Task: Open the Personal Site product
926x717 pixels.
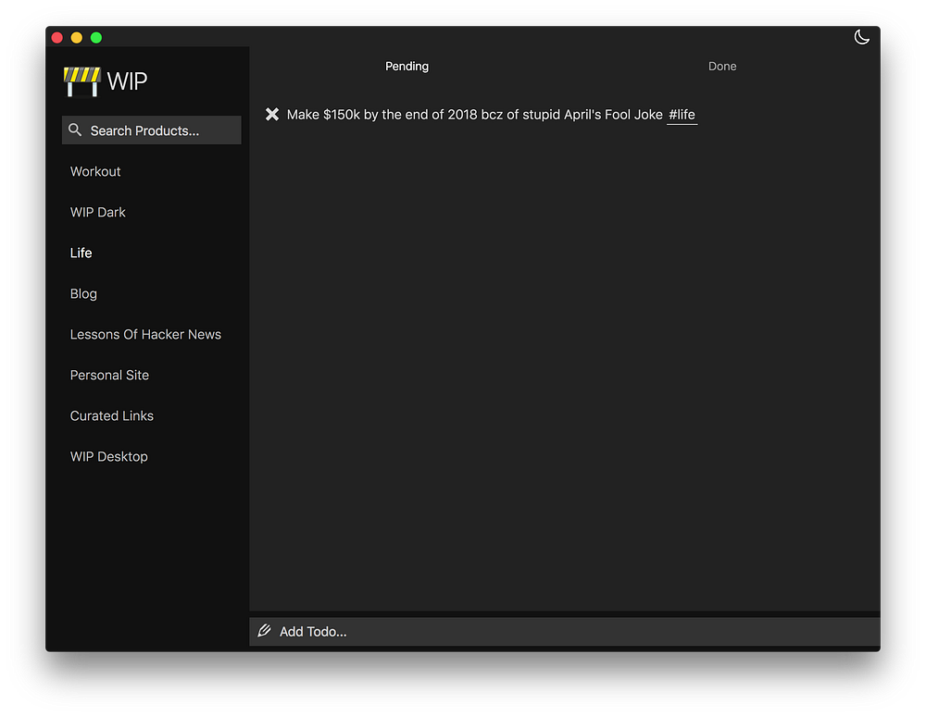Action: click(x=109, y=375)
